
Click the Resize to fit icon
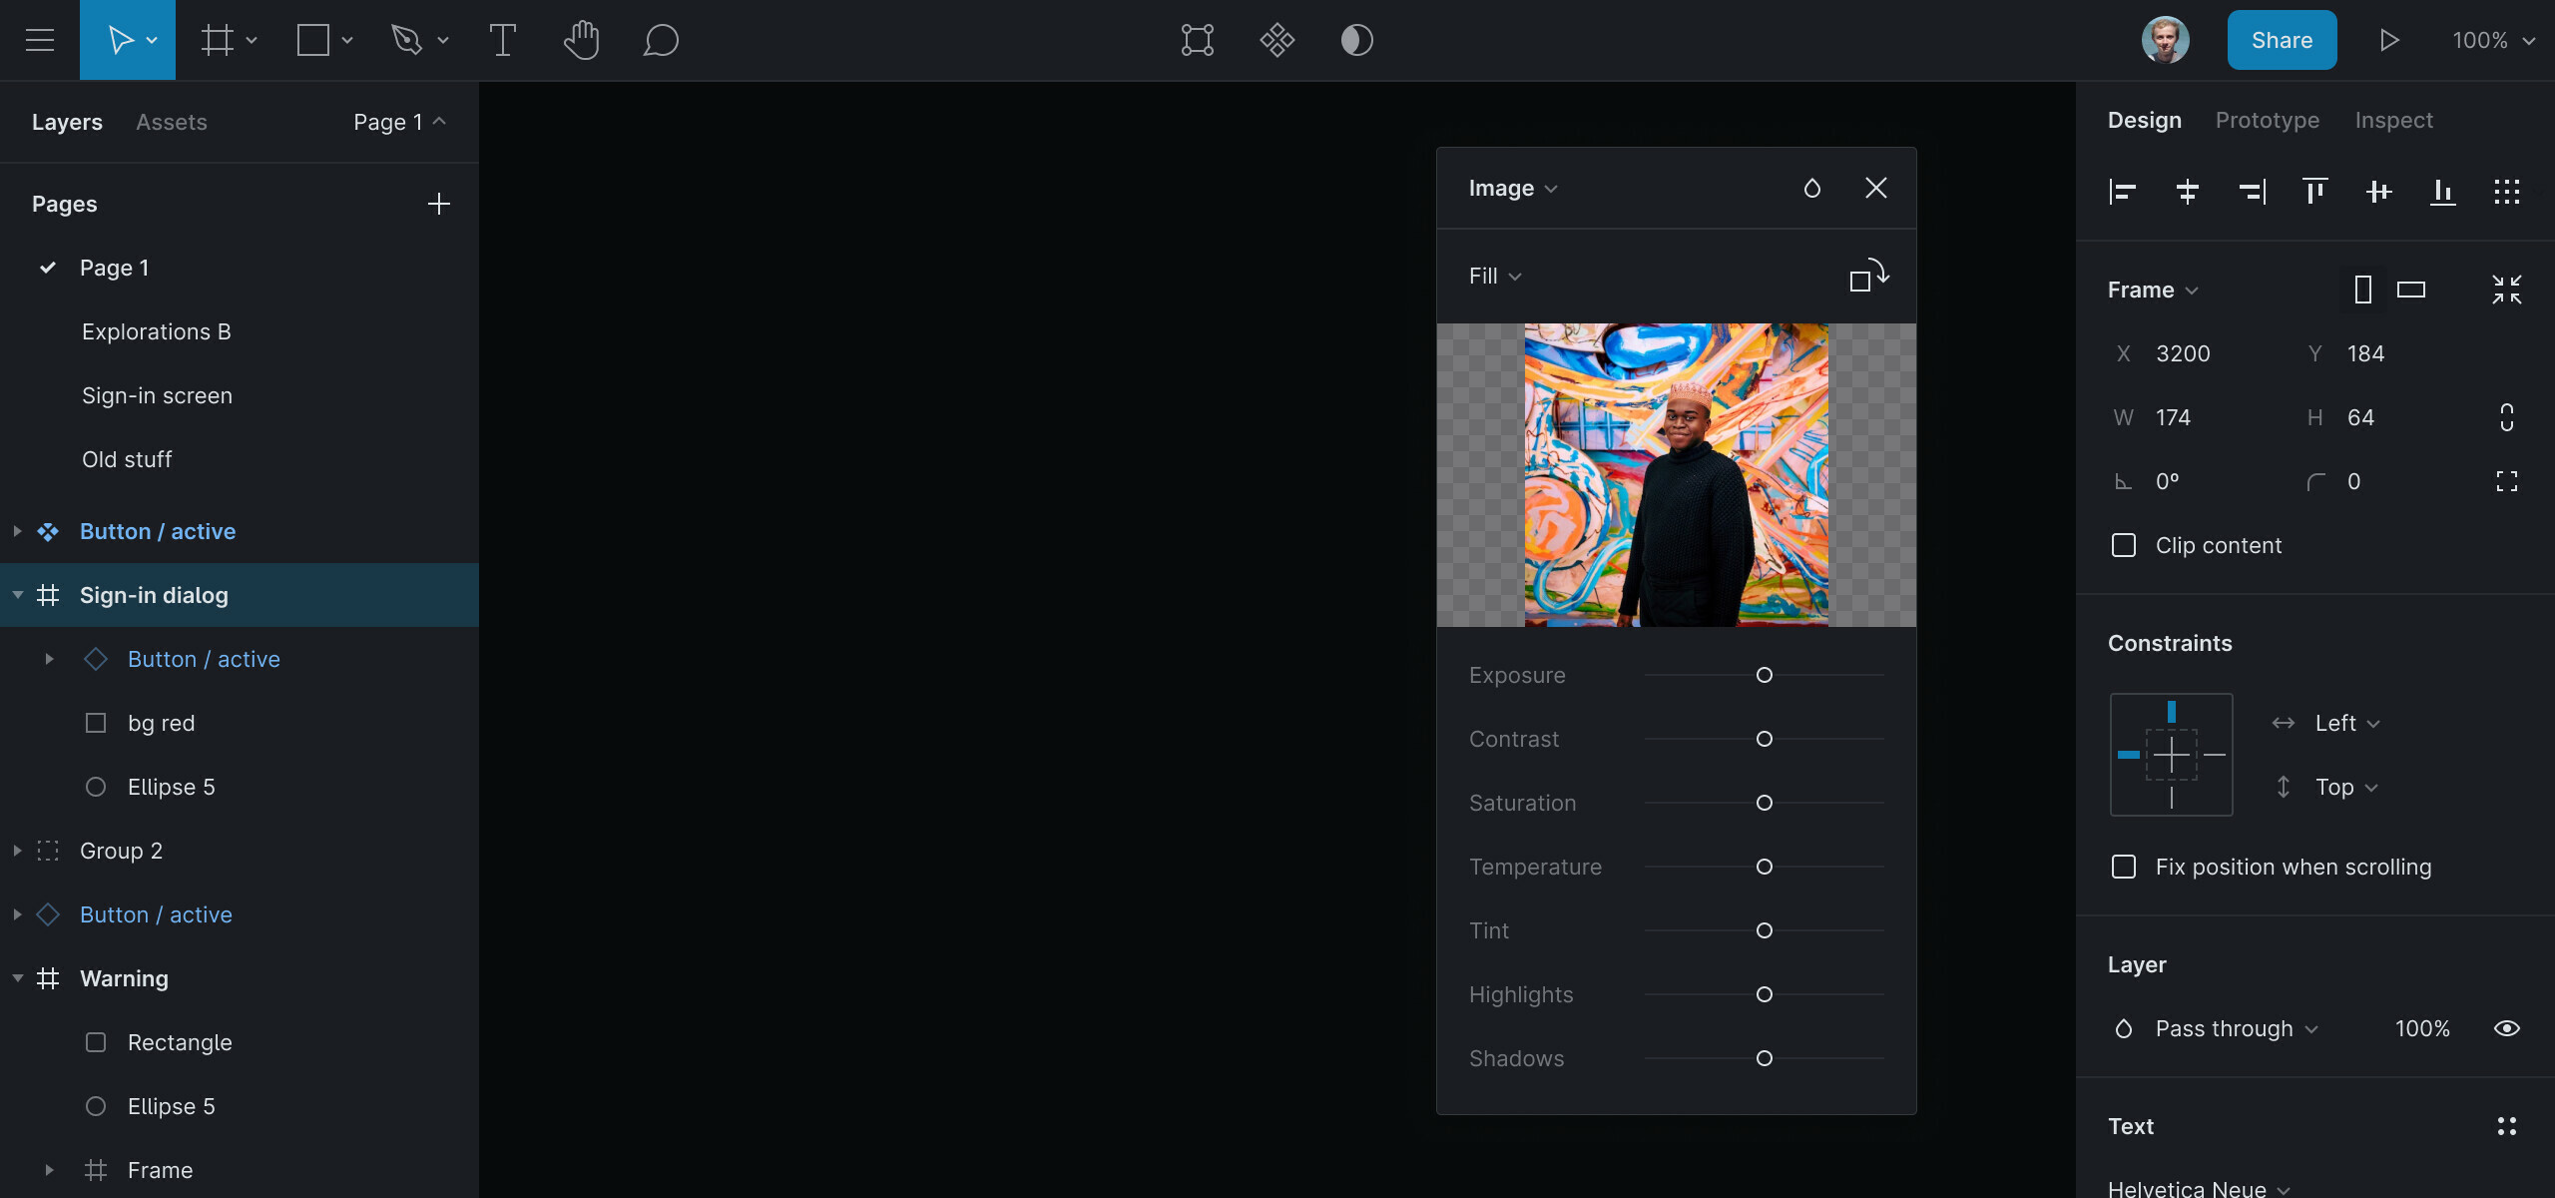[2506, 290]
